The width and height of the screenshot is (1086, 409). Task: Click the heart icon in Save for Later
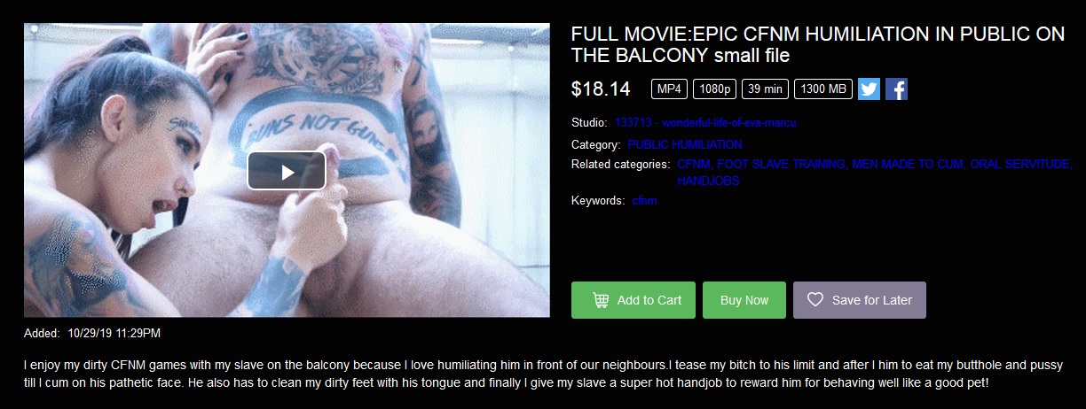point(815,300)
